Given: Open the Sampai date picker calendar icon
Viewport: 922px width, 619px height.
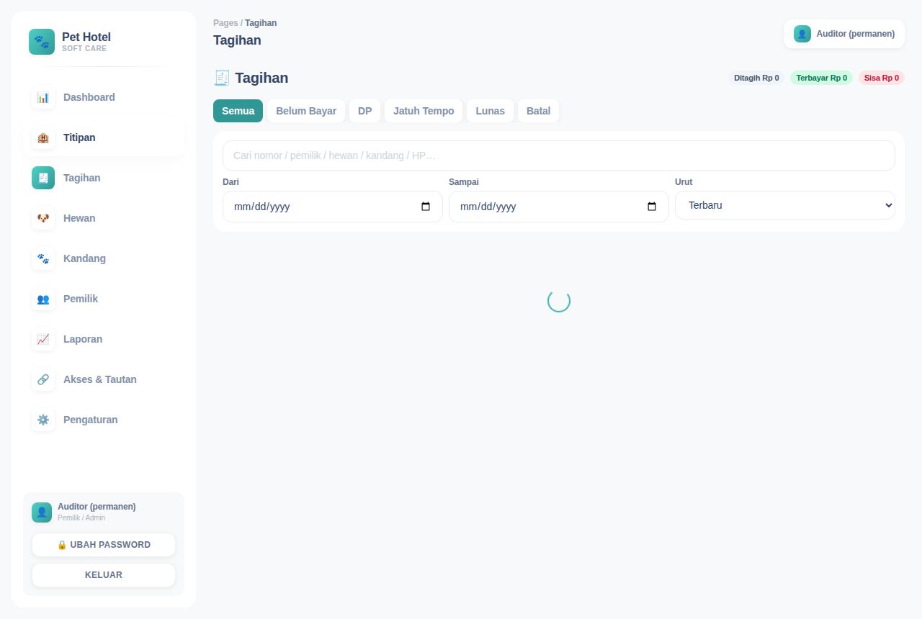Looking at the screenshot, I should click(x=652, y=207).
